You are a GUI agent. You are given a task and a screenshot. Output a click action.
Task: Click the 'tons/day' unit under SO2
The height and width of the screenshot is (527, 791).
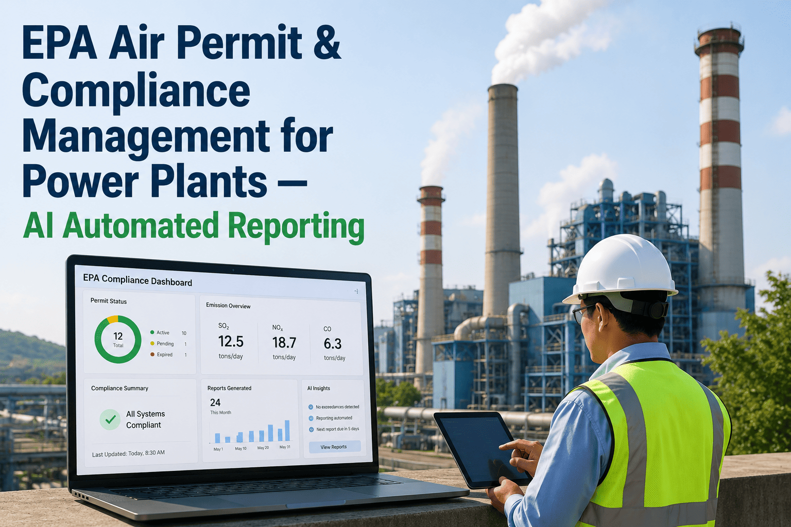(231, 356)
